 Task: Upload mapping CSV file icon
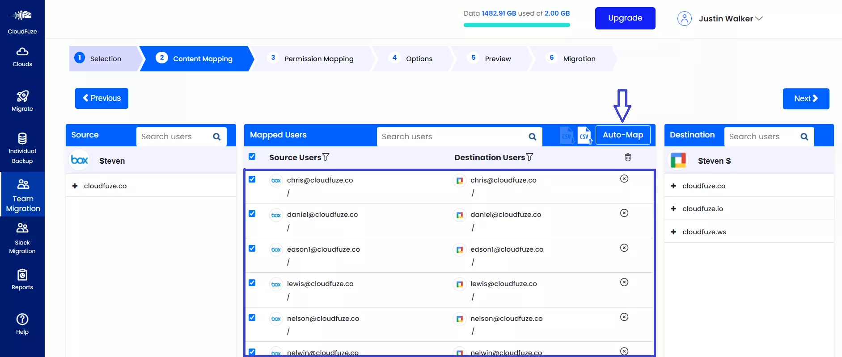pos(584,135)
